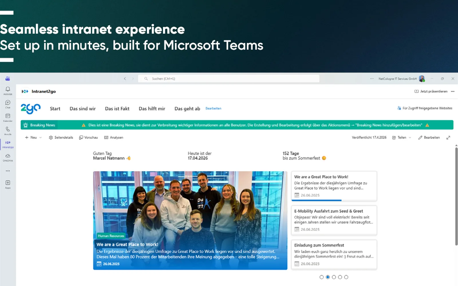Open settings ellipsis beside NetCologne account

[x=372, y=79]
